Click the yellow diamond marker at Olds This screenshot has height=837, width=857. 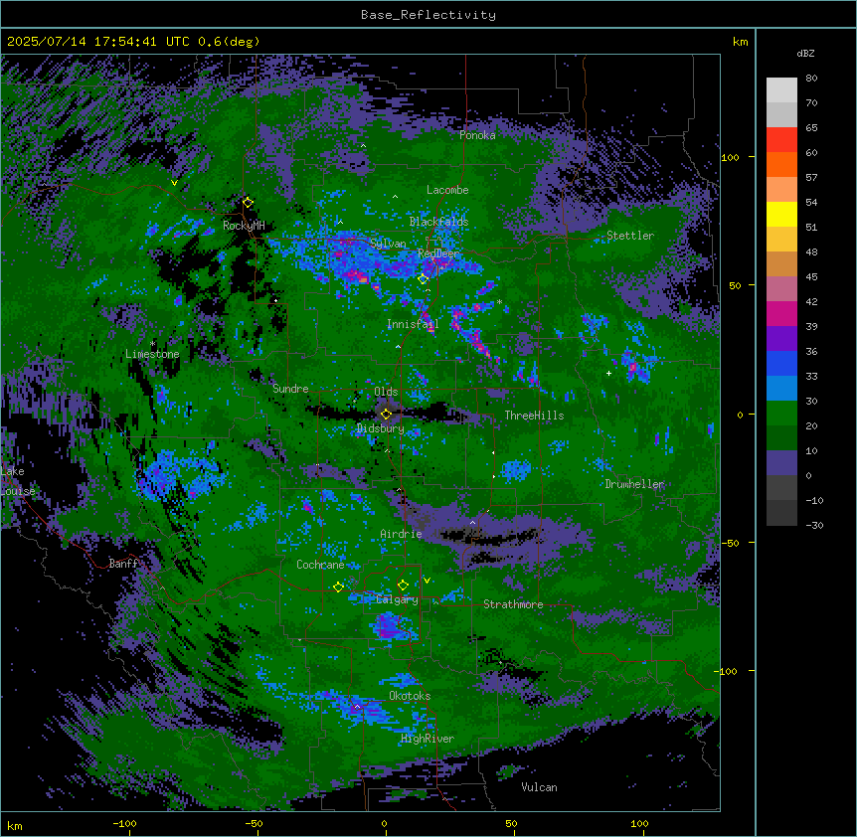click(x=386, y=415)
